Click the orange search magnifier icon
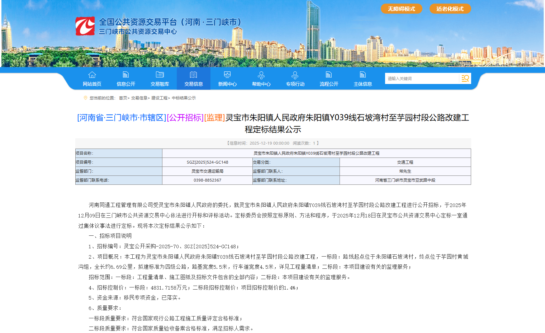Viewport: 545px width, 333px height. pyautogui.click(x=465, y=78)
